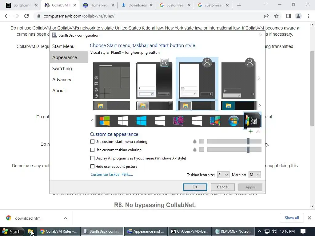Click start menu color droplet icon
Viewport: 315px width, 236px height.
coord(194,141)
